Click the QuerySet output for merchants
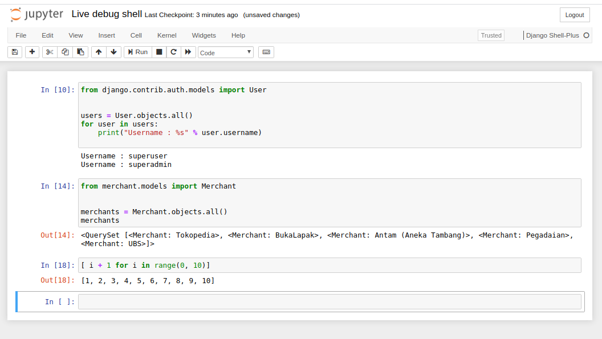The width and height of the screenshot is (602, 339). pyautogui.click(x=327, y=239)
